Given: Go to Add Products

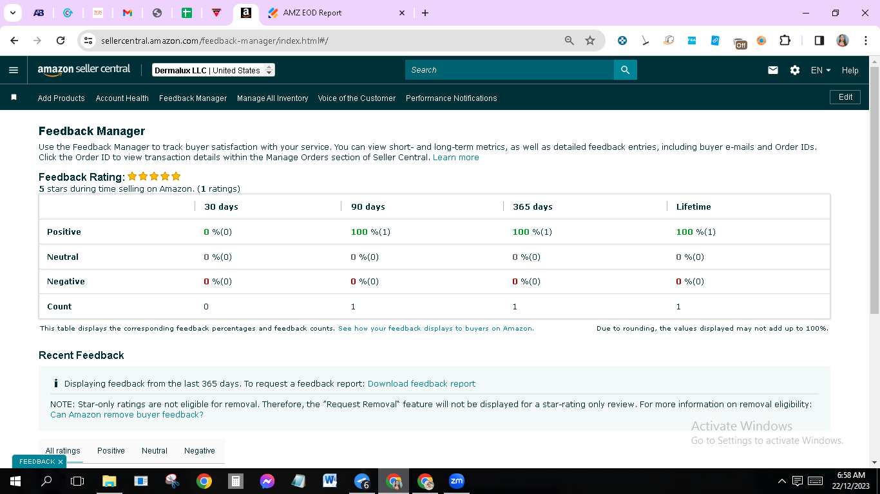Looking at the screenshot, I should 61,98.
